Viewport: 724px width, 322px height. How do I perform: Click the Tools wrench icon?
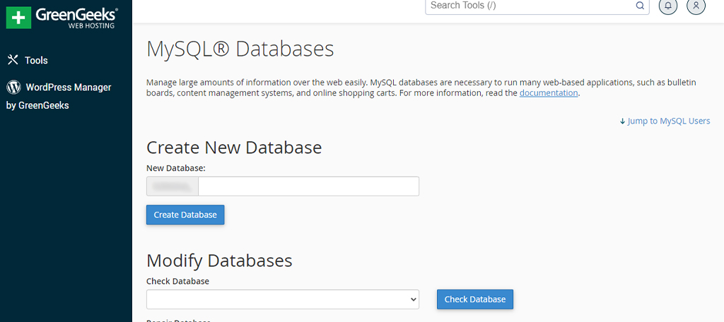pyautogui.click(x=13, y=60)
